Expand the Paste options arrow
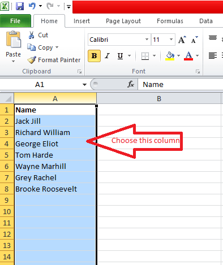Viewport: 223px width, 265px height. (13, 61)
